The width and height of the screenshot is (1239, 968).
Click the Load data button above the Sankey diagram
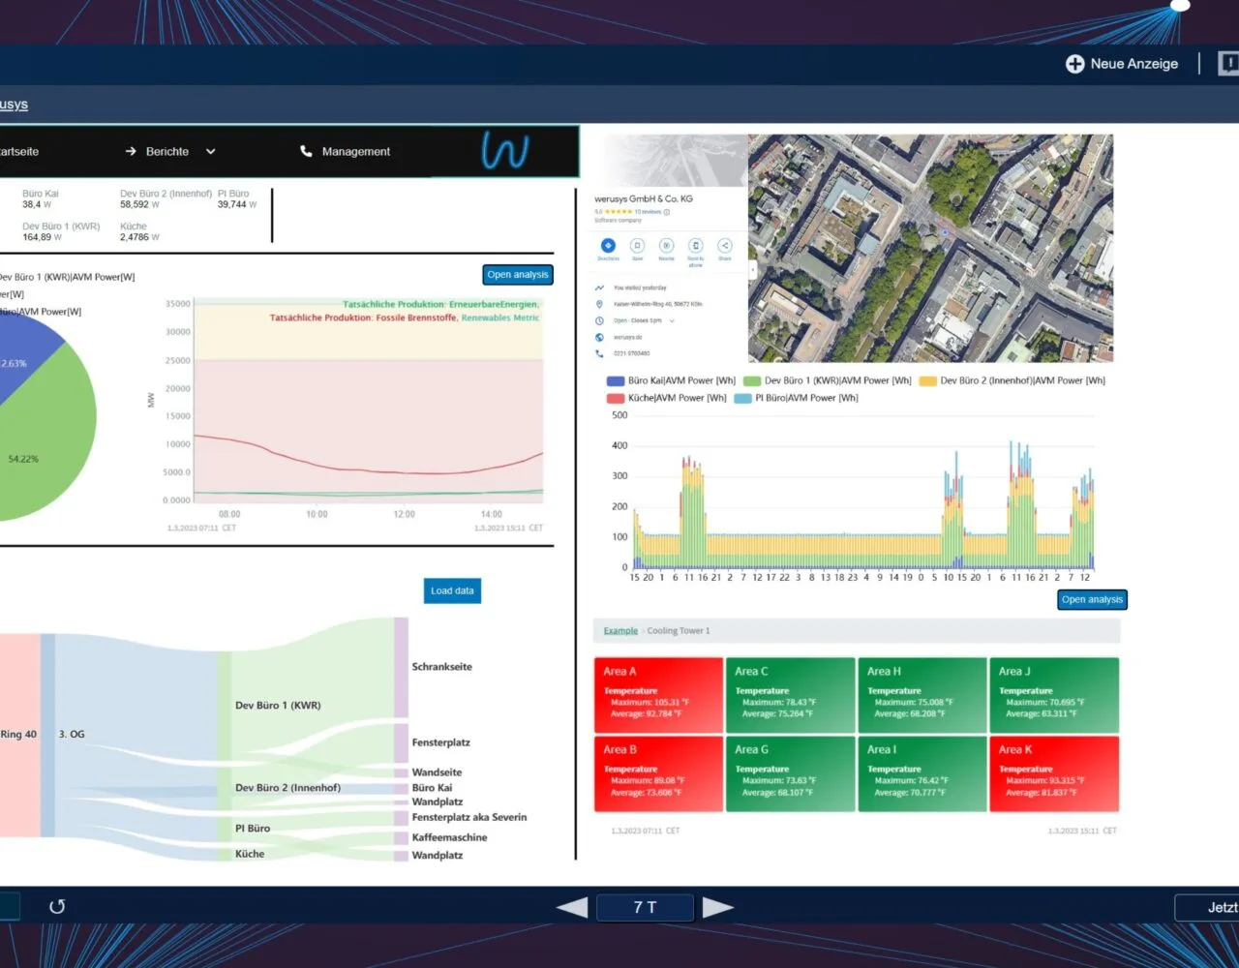click(451, 590)
